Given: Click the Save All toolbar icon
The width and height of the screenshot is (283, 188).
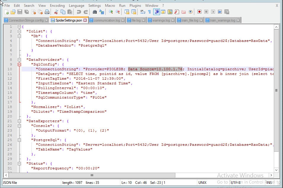Looking at the screenshot, I should [27, 12].
